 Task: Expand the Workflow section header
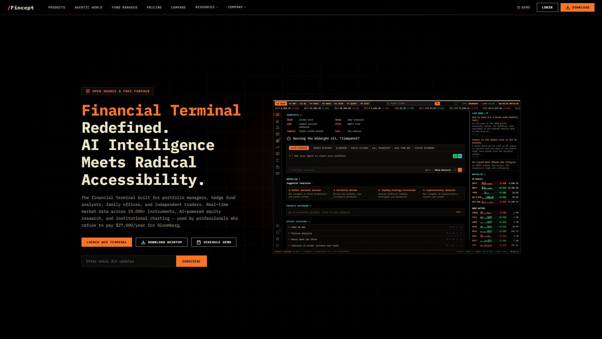click(x=293, y=179)
